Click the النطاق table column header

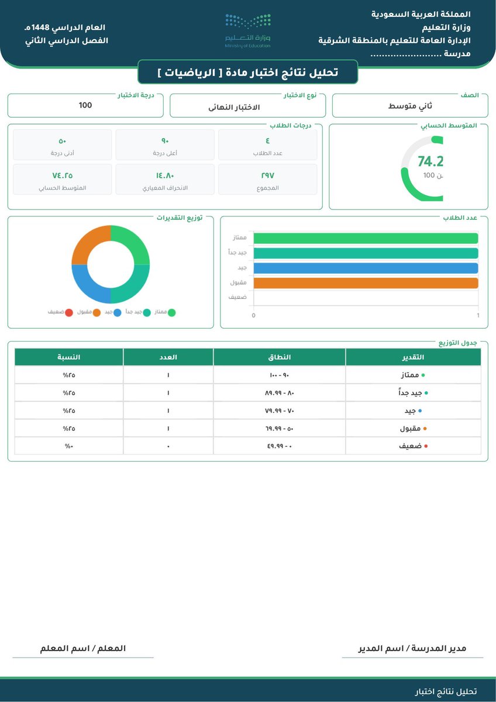(280, 357)
